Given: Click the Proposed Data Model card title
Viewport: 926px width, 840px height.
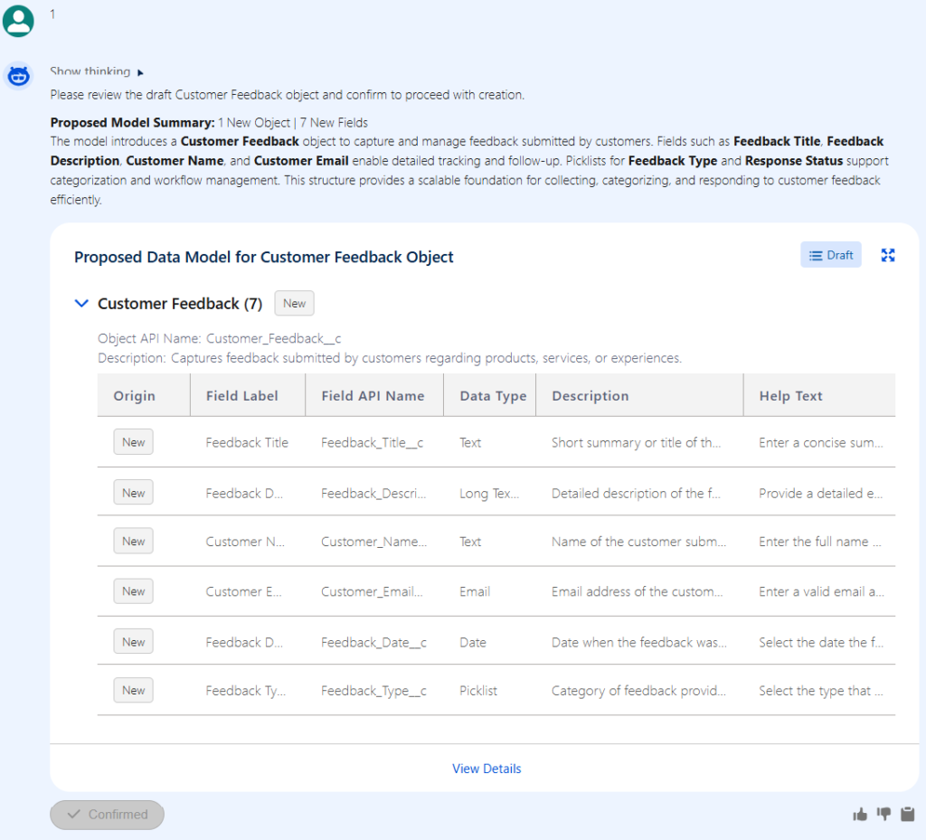Looking at the screenshot, I should (x=263, y=257).
